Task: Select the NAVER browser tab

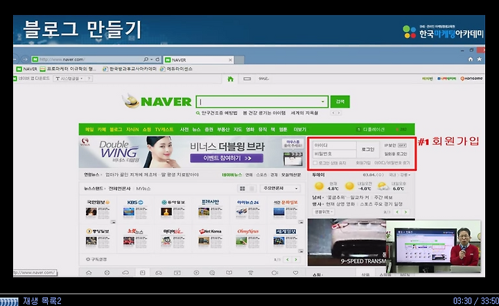Action: coord(199,60)
